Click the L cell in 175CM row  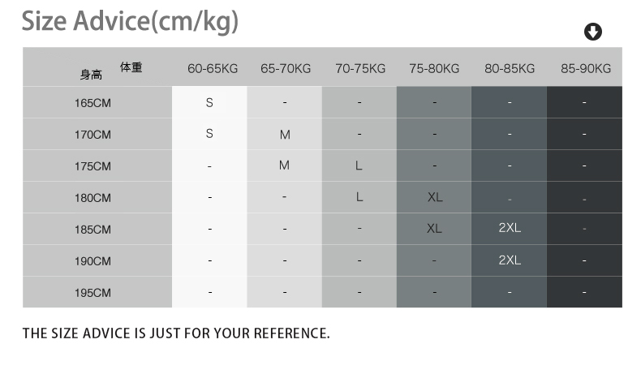click(x=359, y=166)
